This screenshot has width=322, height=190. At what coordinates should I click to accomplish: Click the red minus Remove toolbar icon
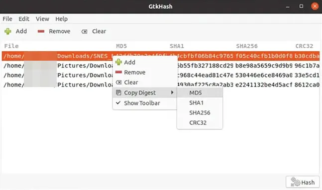(41, 31)
